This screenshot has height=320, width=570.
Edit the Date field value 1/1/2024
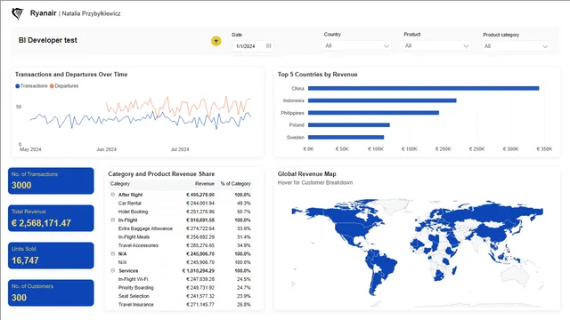246,46
